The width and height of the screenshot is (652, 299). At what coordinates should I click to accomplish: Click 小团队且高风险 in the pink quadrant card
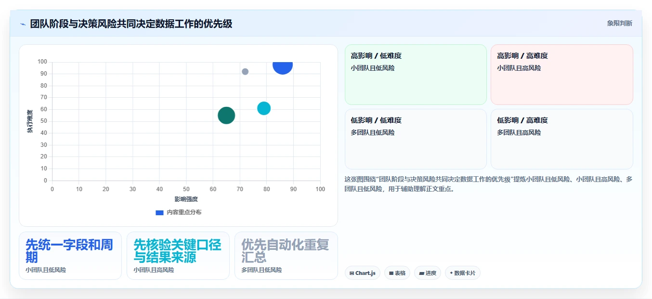click(519, 68)
